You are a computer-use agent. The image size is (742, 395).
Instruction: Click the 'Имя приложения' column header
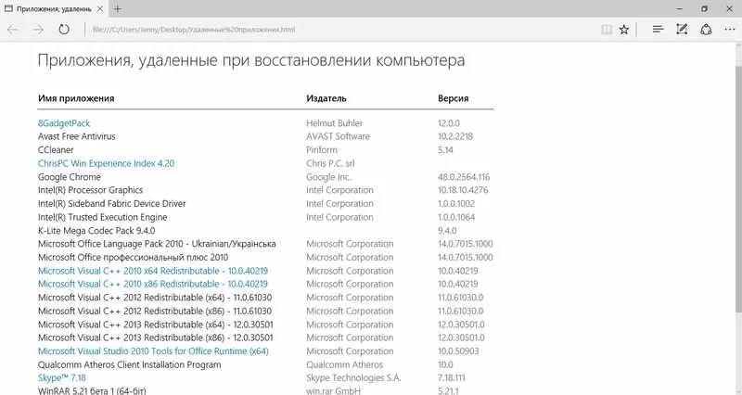[x=76, y=98]
